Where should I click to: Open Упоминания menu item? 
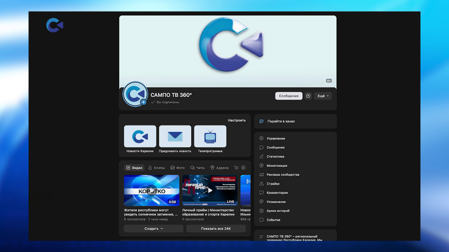pos(296,202)
